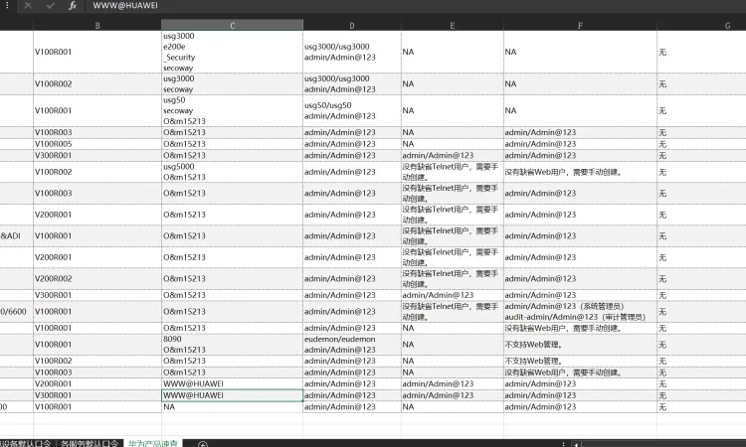Click the horizontal scroll left arrow
The width and height of the screenshot is (746, 447).
click(576, 445)
